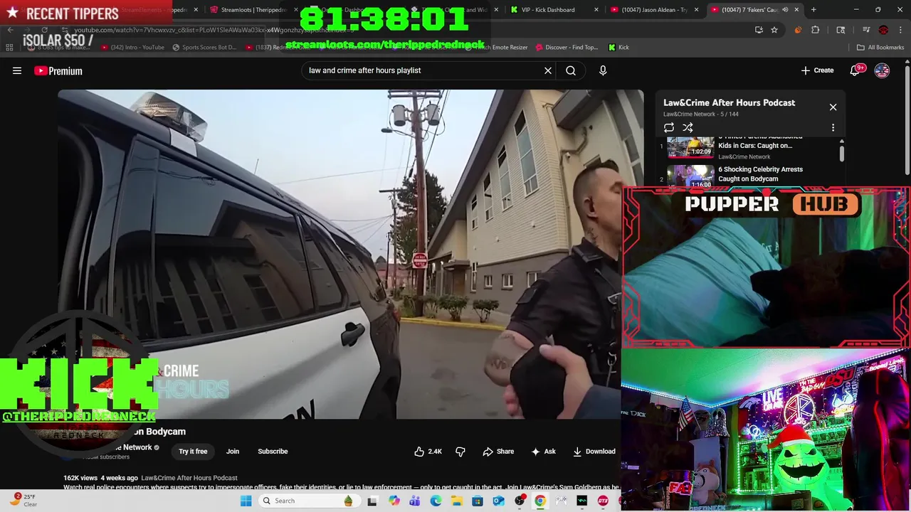The image size is (911, 512).
Task: Open the YouTube guide hamburger menu
Action: click(x=17, y=70)
